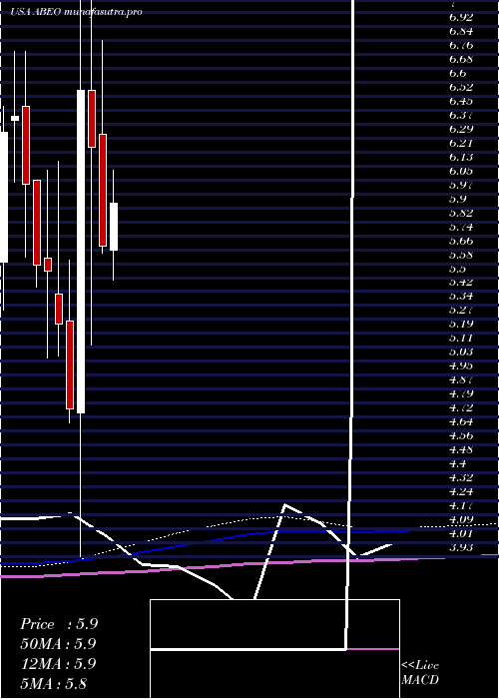Select the 4.95 price axis label

coord(461,366)
